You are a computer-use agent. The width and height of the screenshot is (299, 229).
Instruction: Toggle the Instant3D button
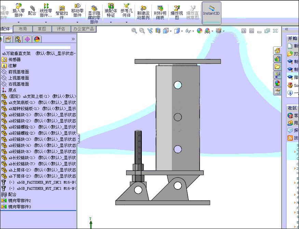click(211, 13)
